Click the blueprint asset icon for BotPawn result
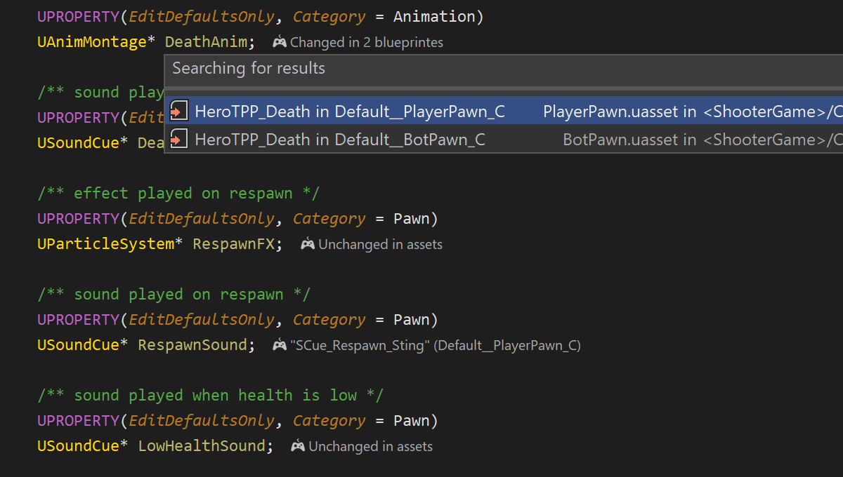The width and height of the screenshot is (843, 477). [179, 139]
